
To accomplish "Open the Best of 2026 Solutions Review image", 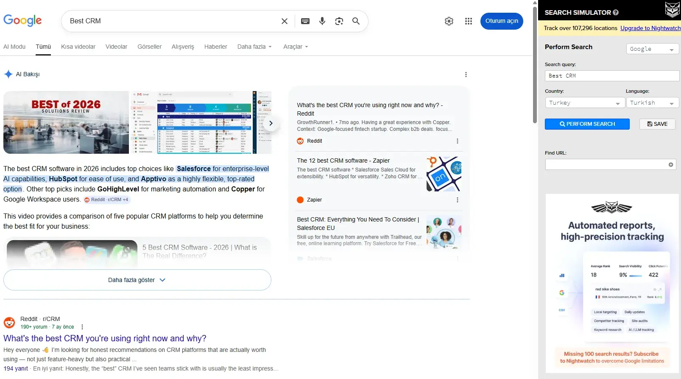I will click(66, 122).
